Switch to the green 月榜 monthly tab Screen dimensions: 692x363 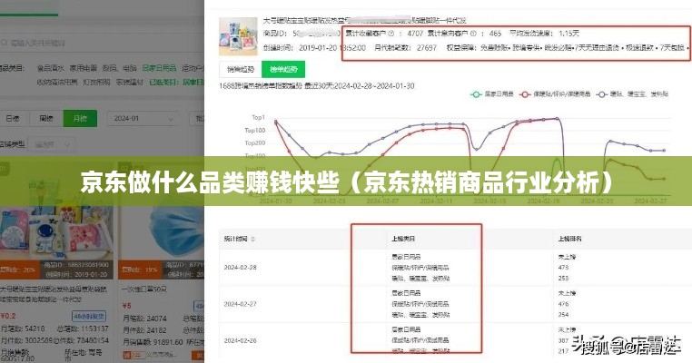pos(80,119)
